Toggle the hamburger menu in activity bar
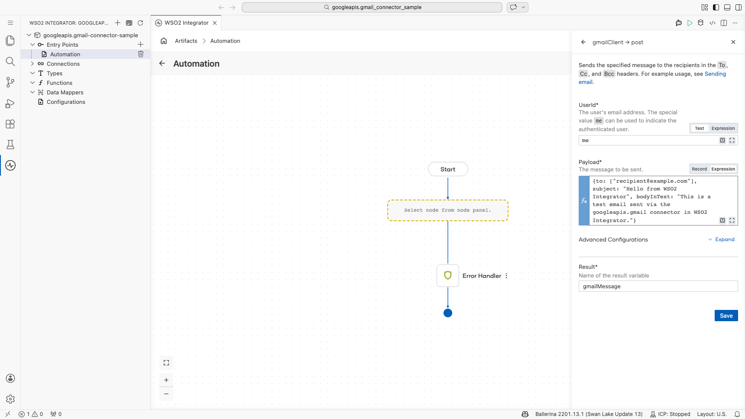745x419 pixels. tap(10, 23)
